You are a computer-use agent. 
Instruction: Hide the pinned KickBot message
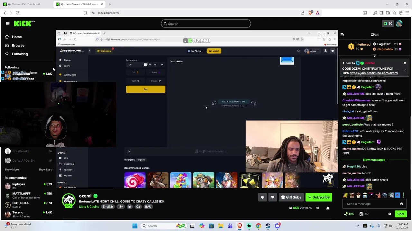coord(405,63)
